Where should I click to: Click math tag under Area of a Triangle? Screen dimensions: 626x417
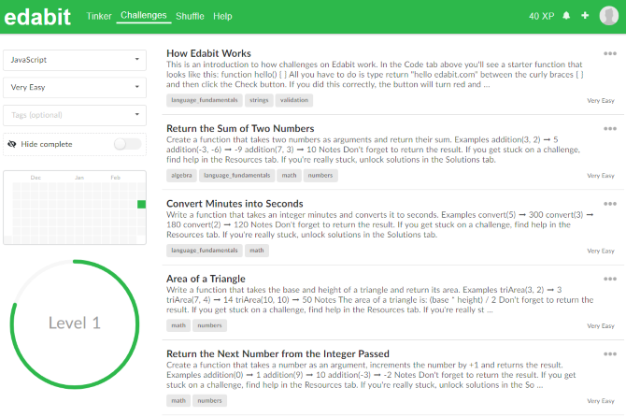pyautogui.click(x=178, y=325)
